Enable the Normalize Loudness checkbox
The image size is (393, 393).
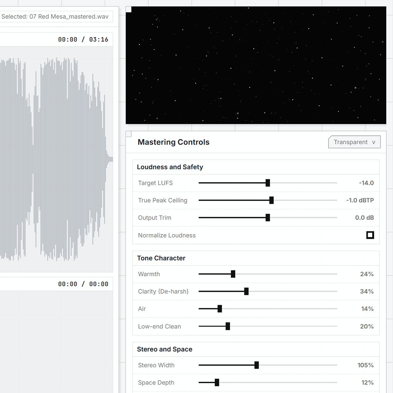[x=370, y=235]
